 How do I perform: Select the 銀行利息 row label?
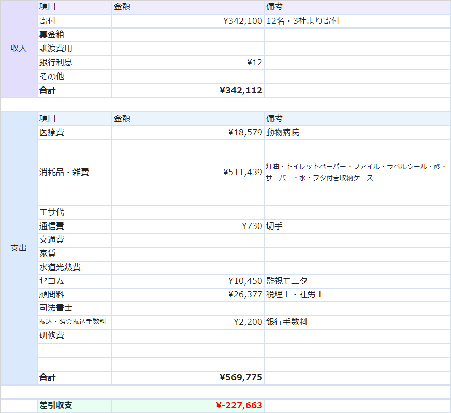[x=56, y=63]
